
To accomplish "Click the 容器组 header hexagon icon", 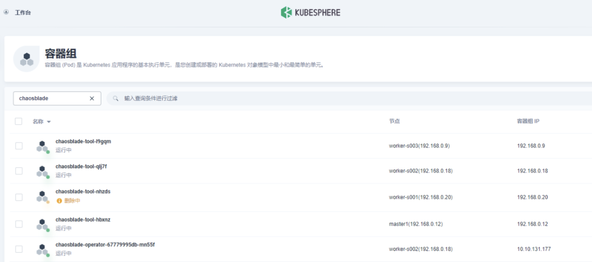I will point(26,59).
